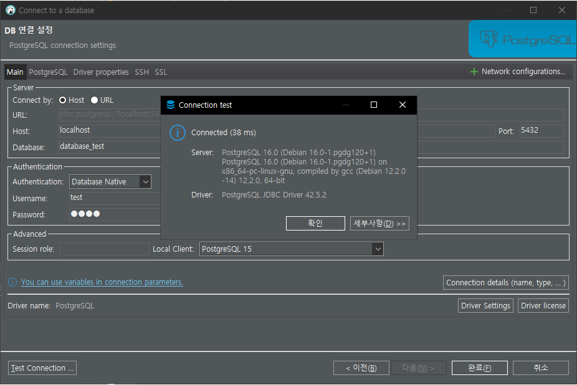
Task: Click the 이전(B) back button
Action: tap(361, 368)
